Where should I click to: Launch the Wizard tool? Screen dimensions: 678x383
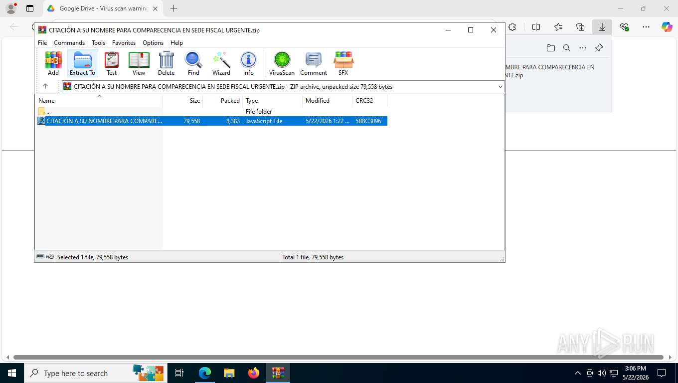coord(221,63)
